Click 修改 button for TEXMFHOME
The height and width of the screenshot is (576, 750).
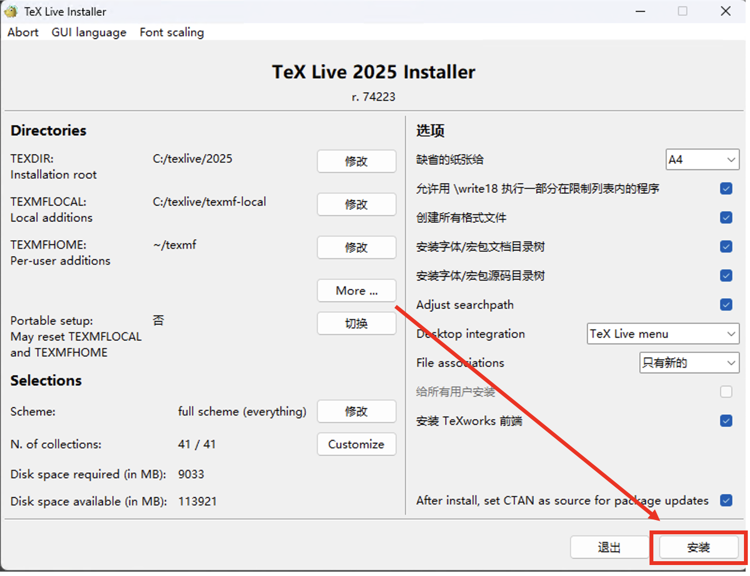pyautogui.click(x=356, y=247)
